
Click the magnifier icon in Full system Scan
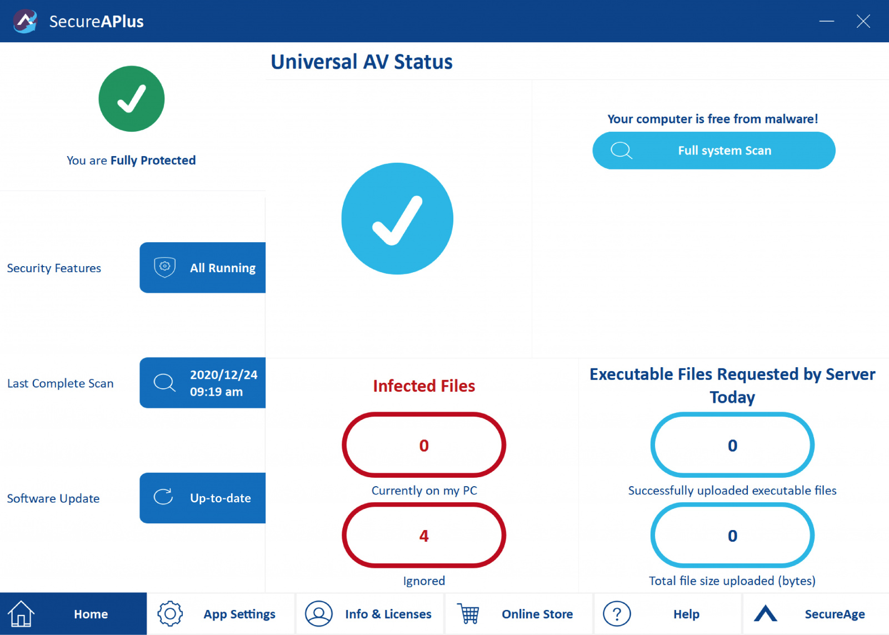point(621,151)
